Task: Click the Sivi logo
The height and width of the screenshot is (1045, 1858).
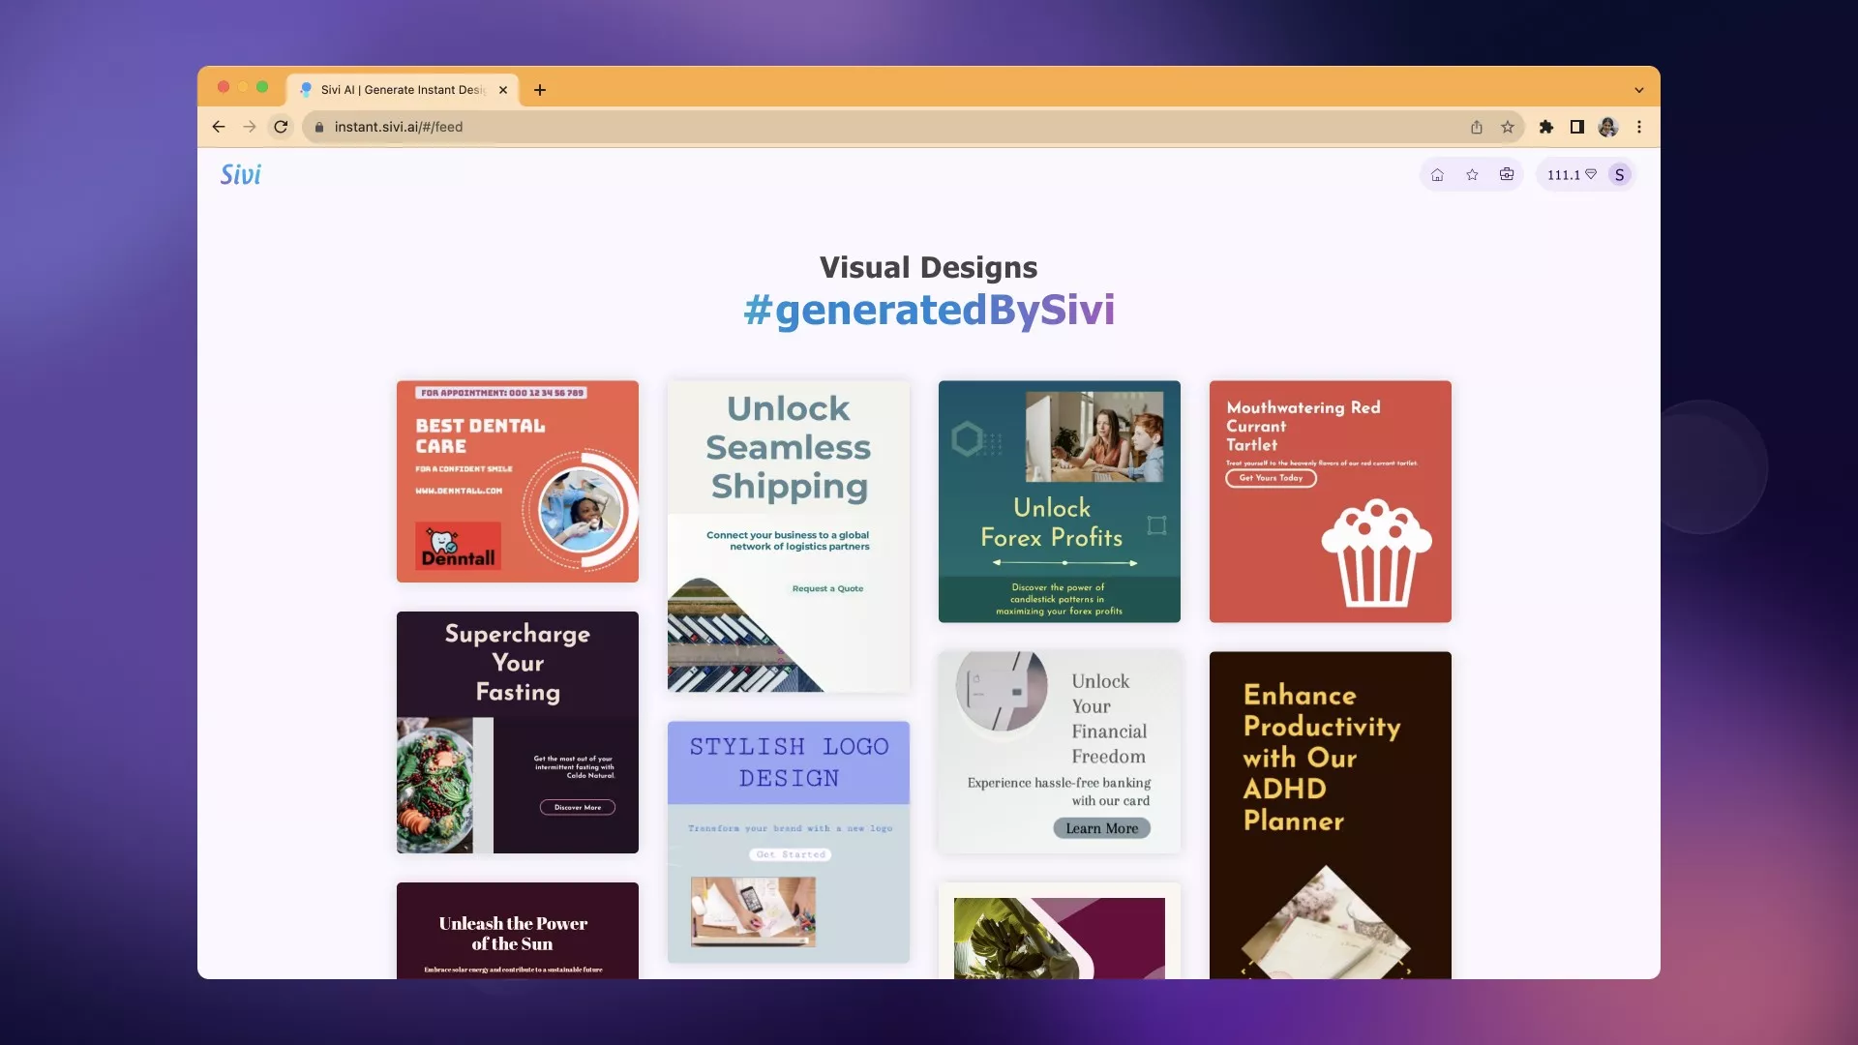Action: point(240,175)
